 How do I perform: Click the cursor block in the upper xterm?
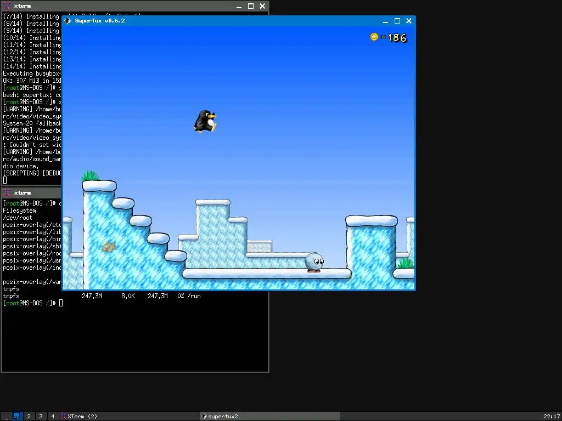[4, 180]
